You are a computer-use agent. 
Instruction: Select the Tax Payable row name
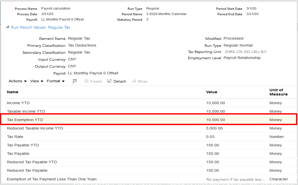pyautogui.click(x=18, y=154)
